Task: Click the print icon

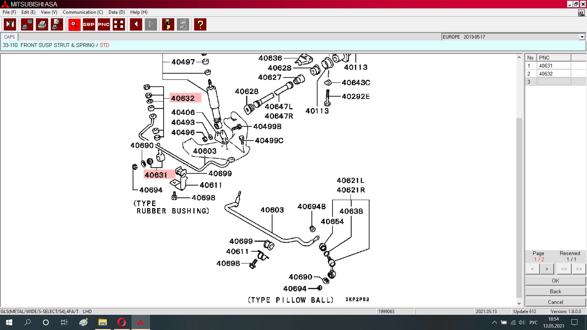Action: click(42, 24)
